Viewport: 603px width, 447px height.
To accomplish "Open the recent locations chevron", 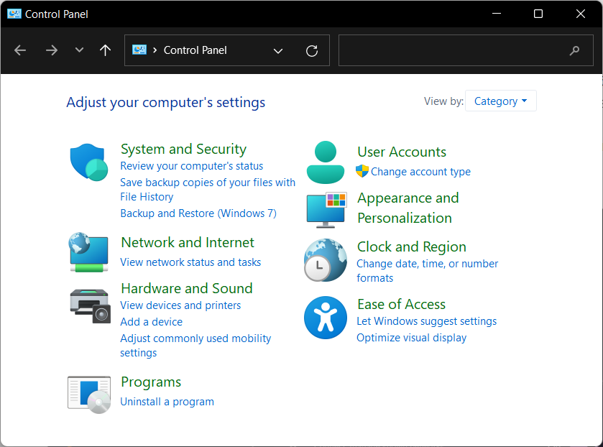I will coord(79,50).
